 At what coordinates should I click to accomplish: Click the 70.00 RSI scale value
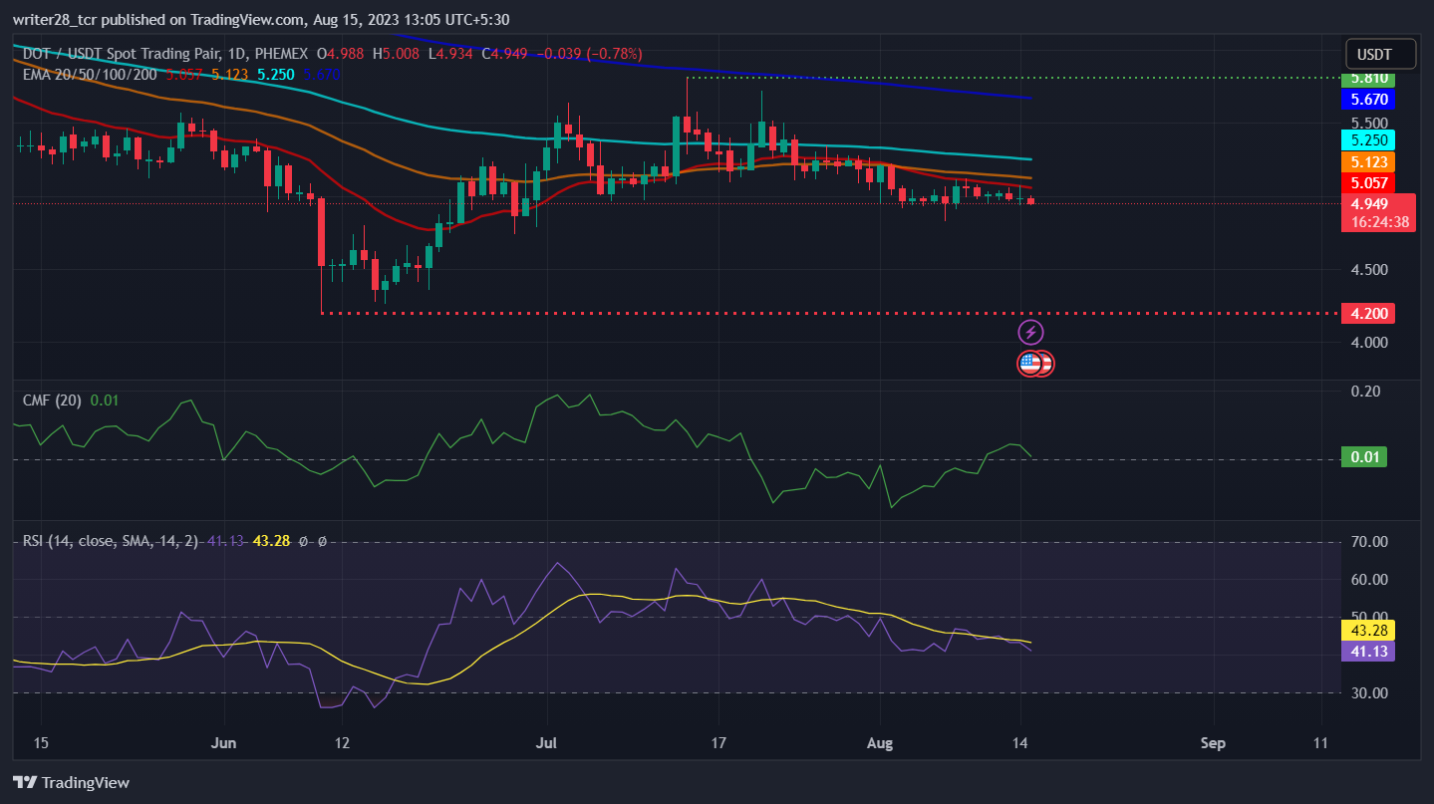[1369, 542]
